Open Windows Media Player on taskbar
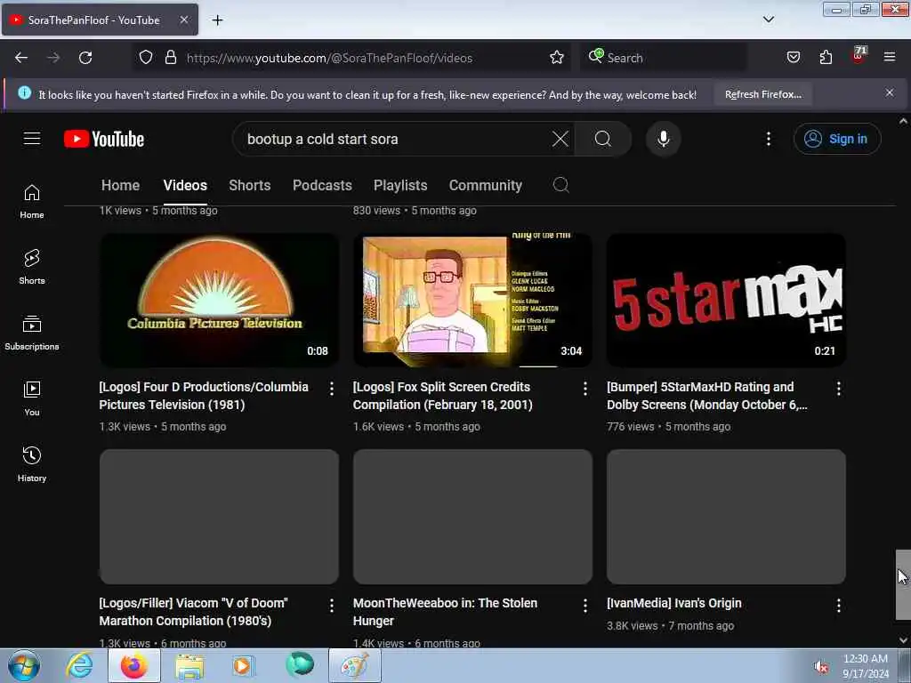The height and width of the screenshot is (683, 911). point(242,665)
